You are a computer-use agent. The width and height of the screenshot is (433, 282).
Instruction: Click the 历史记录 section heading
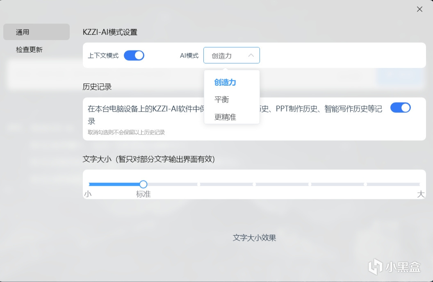coord(97,87)
